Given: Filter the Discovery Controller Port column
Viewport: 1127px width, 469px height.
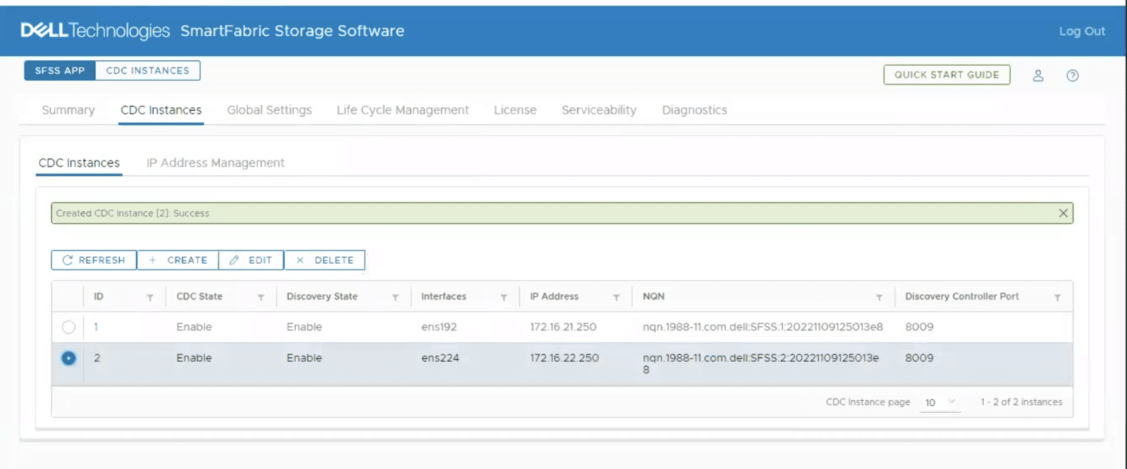Looking at the screenshot, I should (1057, 298).
